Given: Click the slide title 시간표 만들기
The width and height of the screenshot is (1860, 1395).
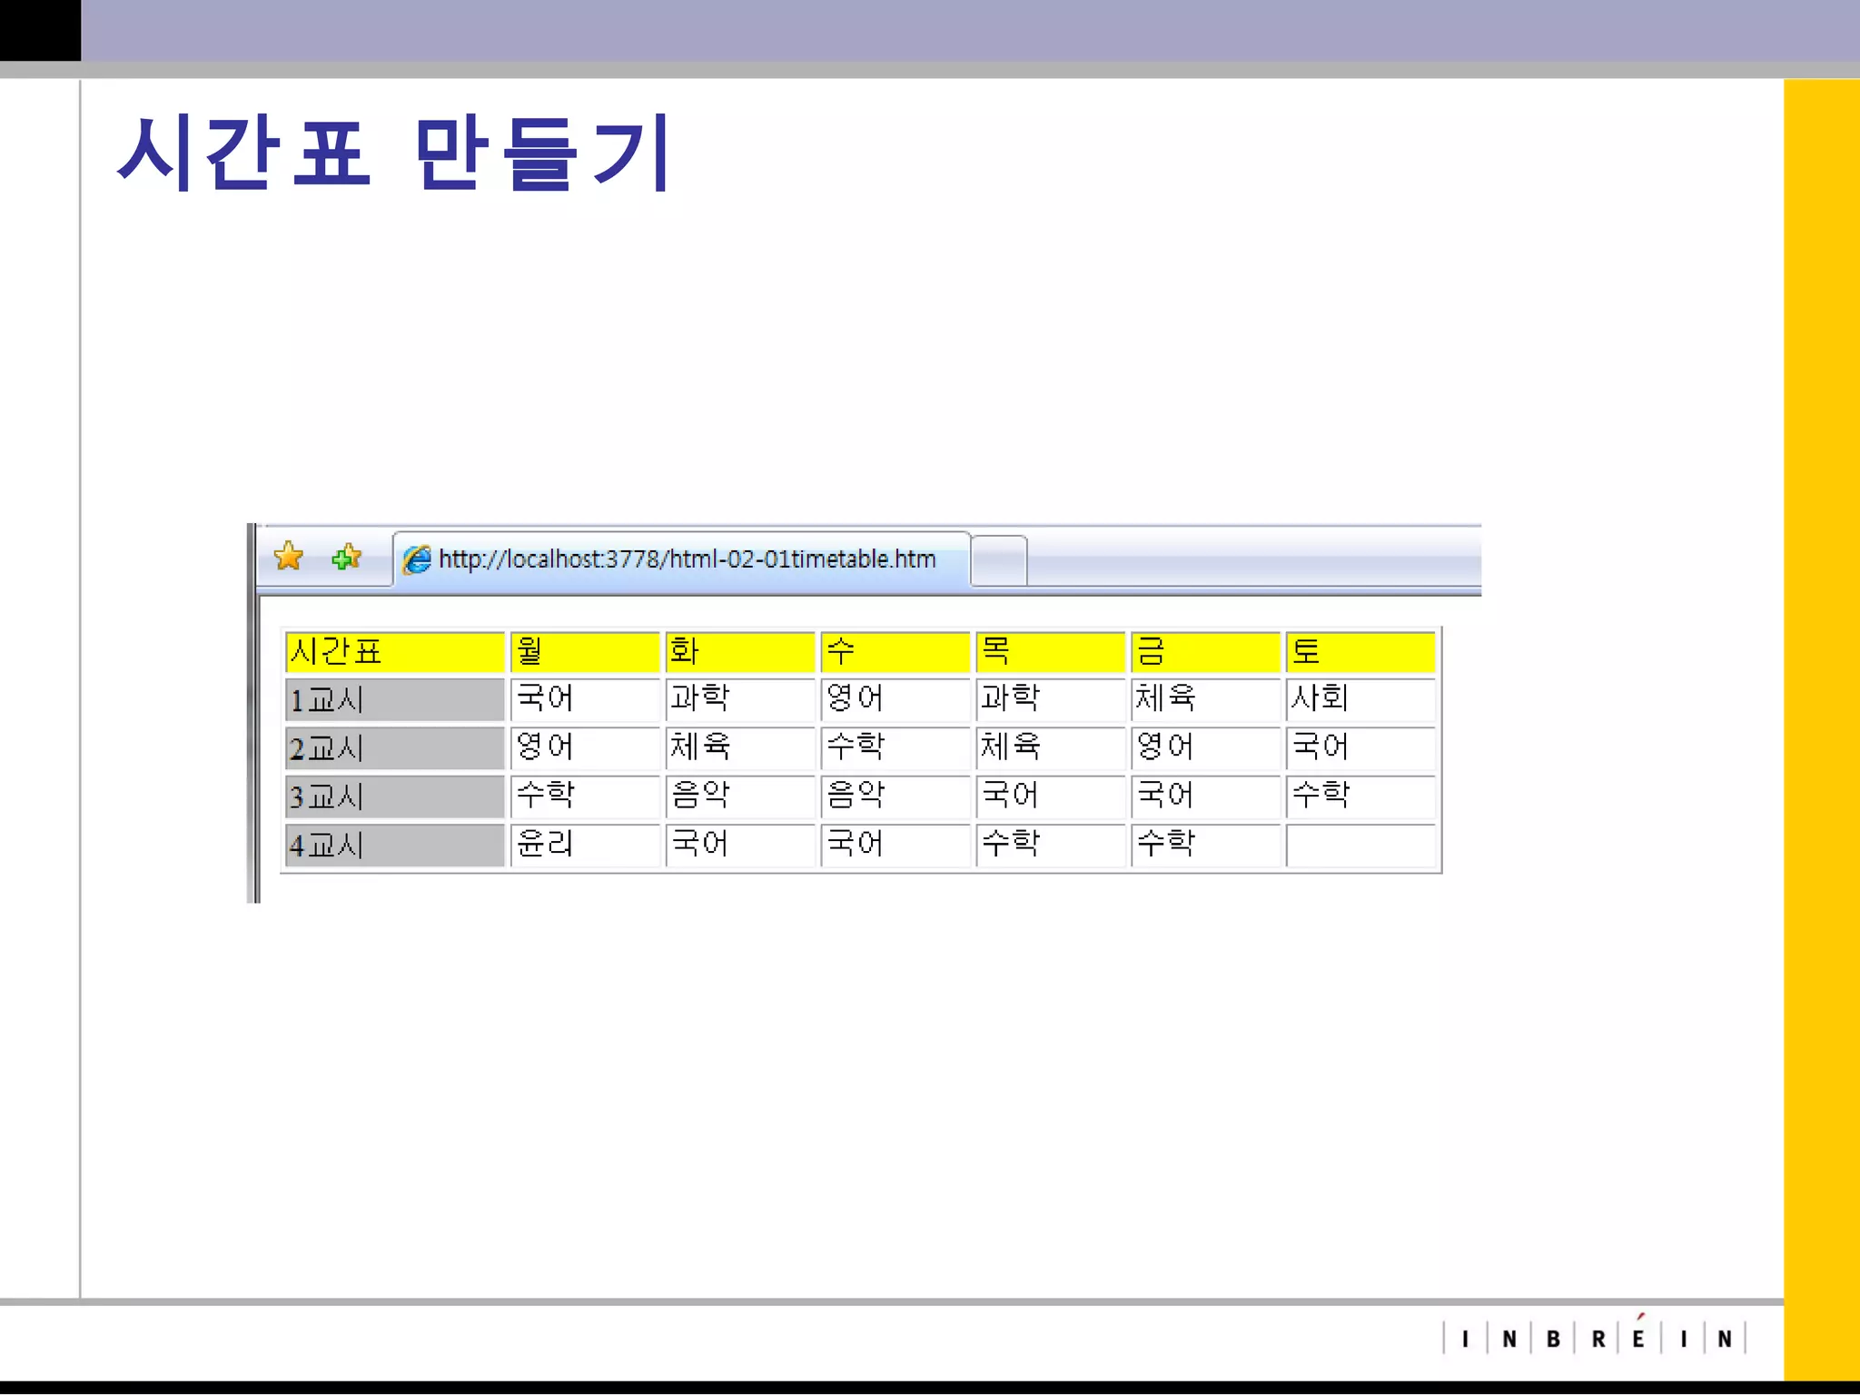Looking at the screenshot, I should pyautogui.click(x=395, y=153).
